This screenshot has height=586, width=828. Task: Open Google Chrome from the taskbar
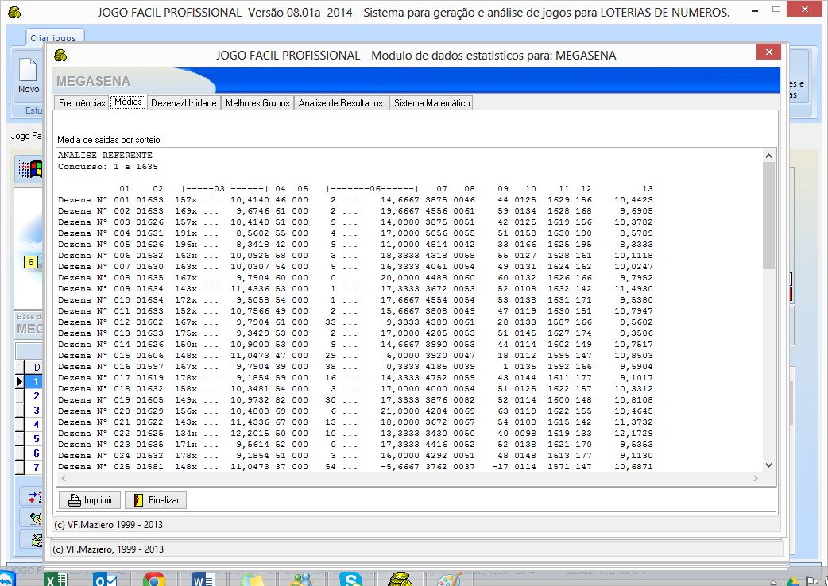(x=153, y=579)
